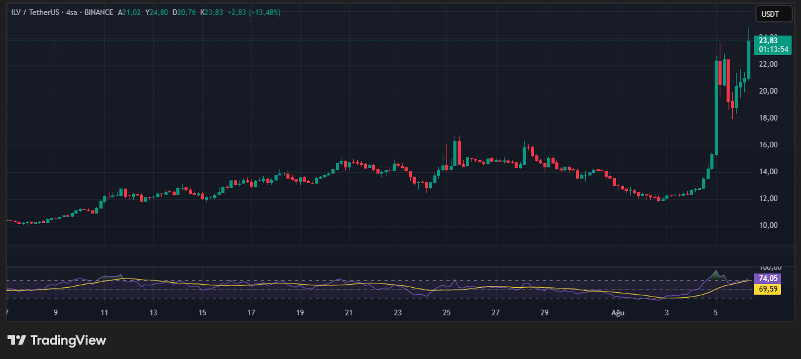Click the date 25 on the time axis
Viewport: 801px width, 359px height.
point(446,312)
